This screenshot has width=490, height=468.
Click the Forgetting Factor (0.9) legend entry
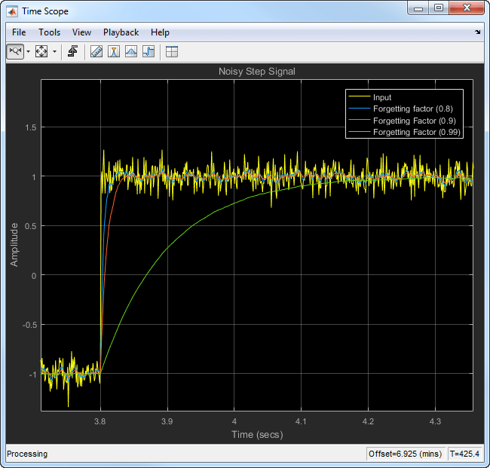[x=415, y=121]
